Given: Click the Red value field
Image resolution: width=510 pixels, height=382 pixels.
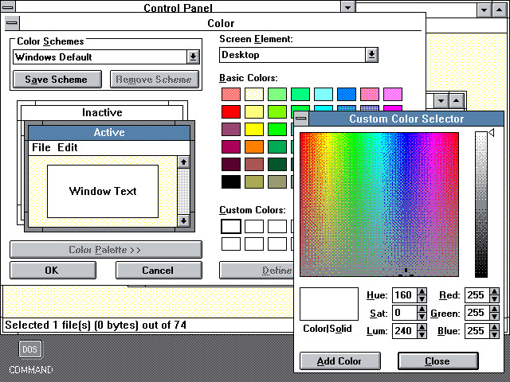Looking at the screenshot, I should click(x=477, y=295).
